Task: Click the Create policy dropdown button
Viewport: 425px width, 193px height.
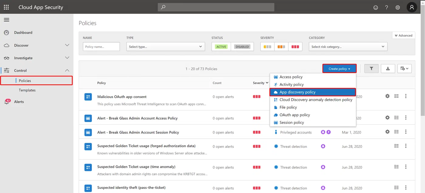Action: click(339, 69)
